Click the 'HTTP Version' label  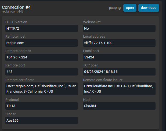coord(16,22)
